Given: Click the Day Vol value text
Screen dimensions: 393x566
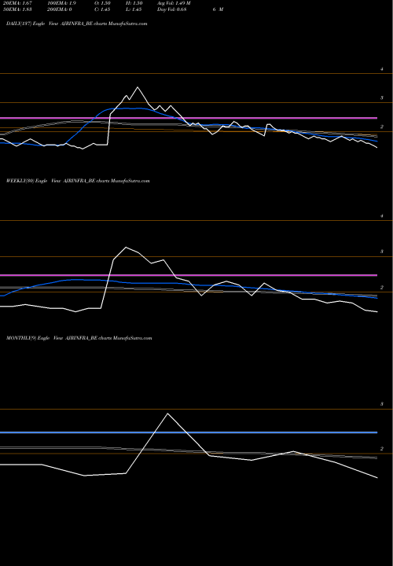Looking at the screenshot, I should (172, 9).
